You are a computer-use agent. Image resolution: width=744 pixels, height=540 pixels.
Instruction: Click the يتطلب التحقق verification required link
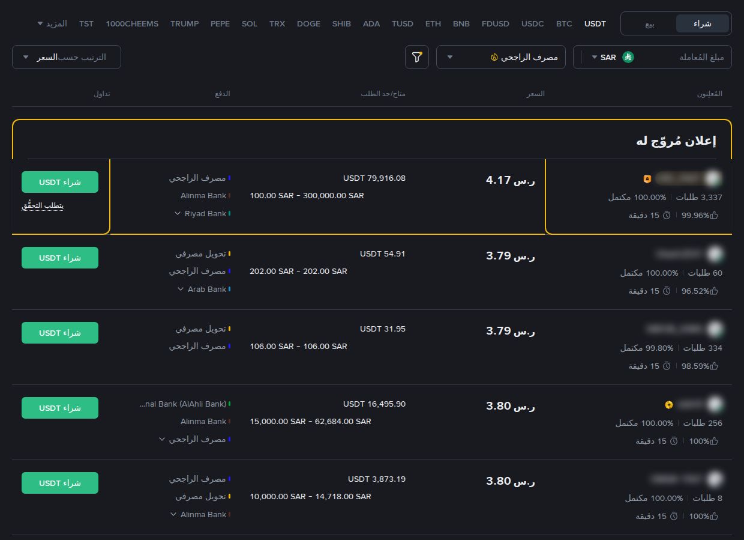click(x=43, y=205)
